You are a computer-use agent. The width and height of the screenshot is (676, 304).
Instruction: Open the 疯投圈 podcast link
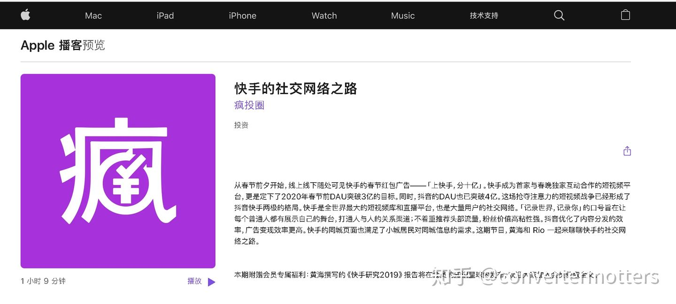tap(249, 105)
